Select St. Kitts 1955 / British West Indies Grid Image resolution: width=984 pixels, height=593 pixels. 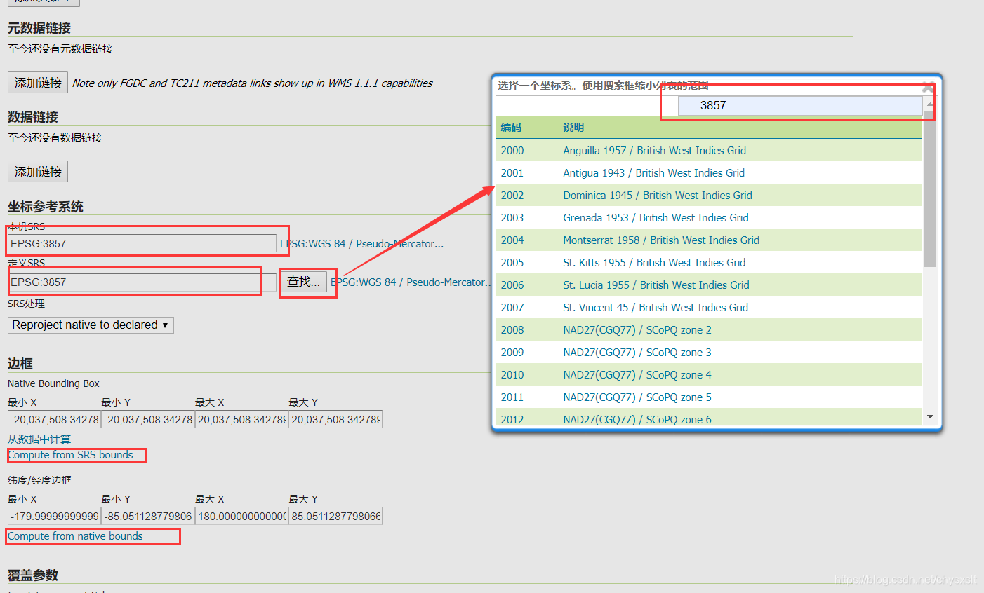coord(654,262)
